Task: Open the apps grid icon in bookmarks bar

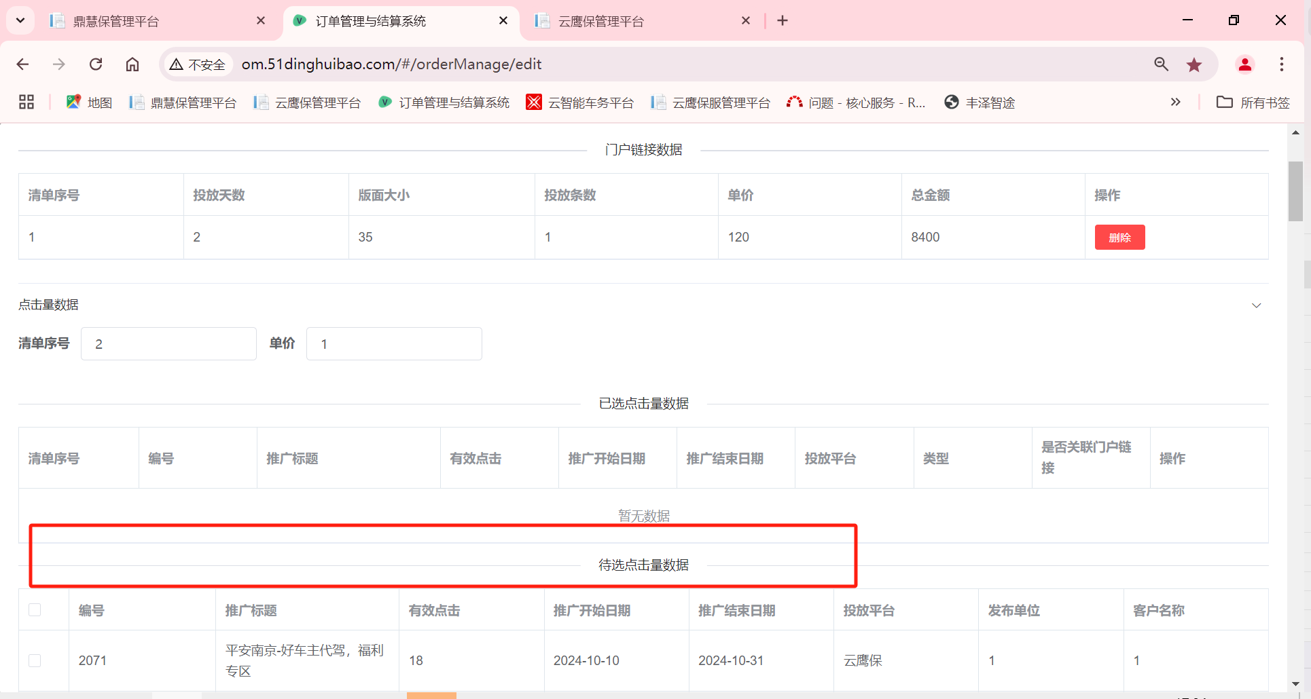Action: 26,102
